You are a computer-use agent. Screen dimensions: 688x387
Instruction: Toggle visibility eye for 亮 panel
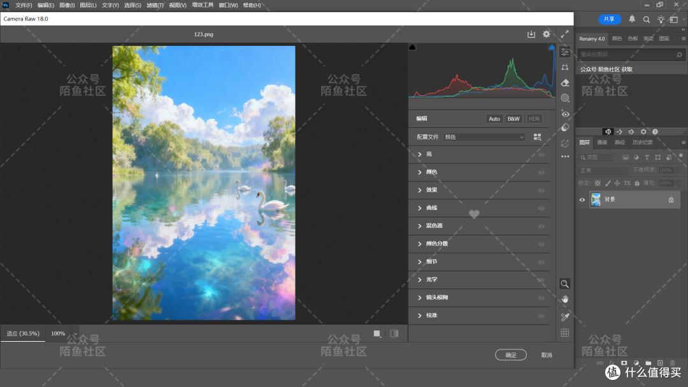pyautogui.click(x=541, y=155)
